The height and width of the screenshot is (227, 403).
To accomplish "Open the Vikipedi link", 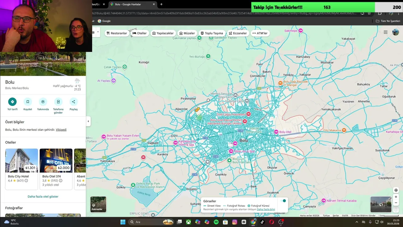I will pos(61,130).
